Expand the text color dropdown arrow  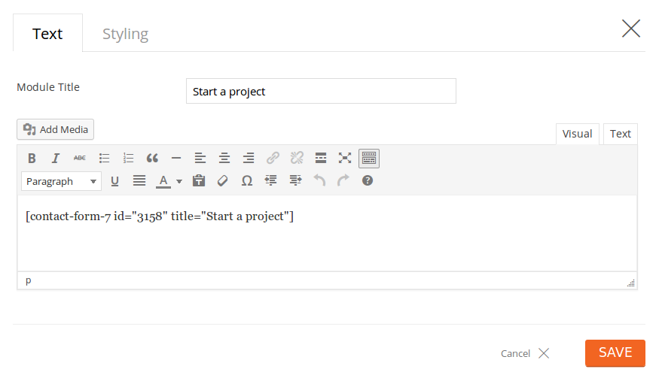click(179, 181)
